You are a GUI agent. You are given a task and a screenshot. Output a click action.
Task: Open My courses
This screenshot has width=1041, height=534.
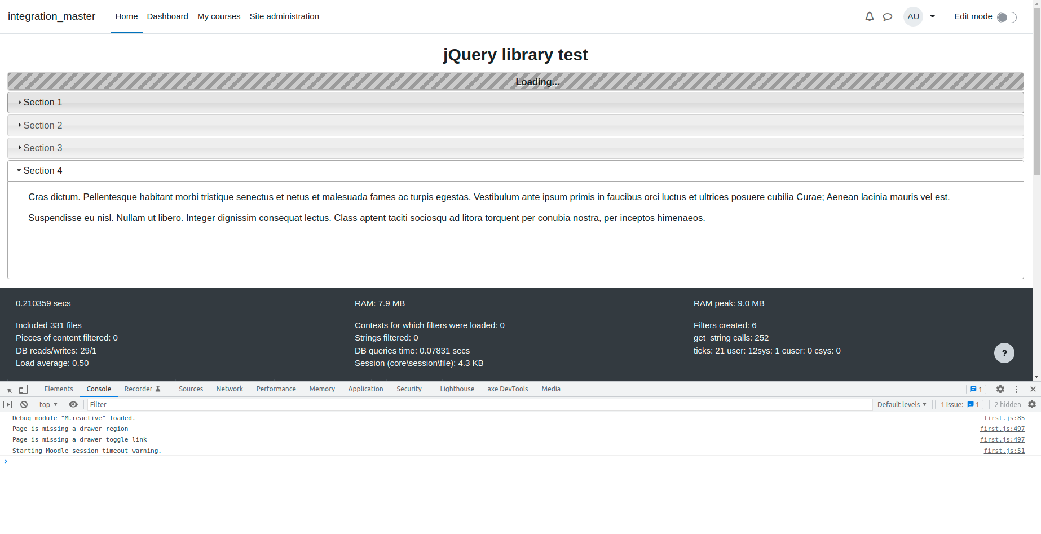click(219, 16)
